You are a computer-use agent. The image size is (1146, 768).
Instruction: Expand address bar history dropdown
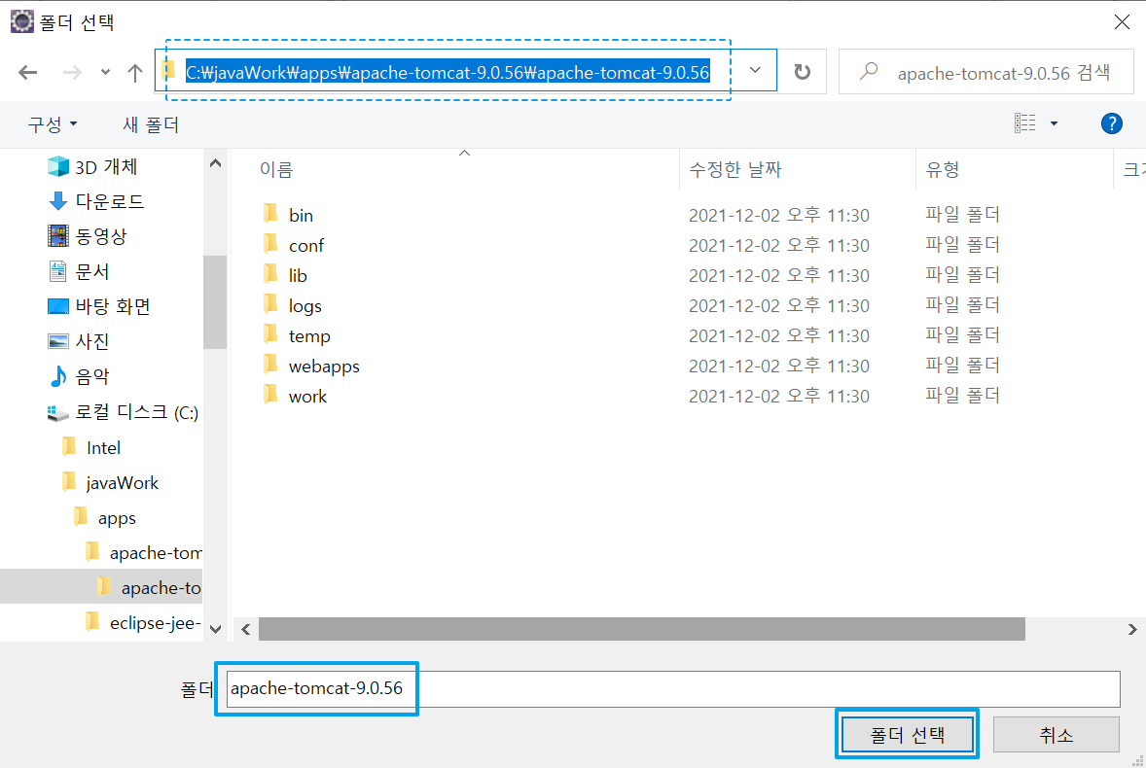point(755,71)
